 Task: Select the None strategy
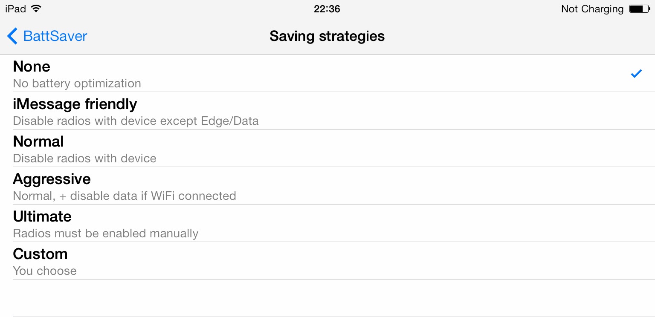tap(32, 66)
